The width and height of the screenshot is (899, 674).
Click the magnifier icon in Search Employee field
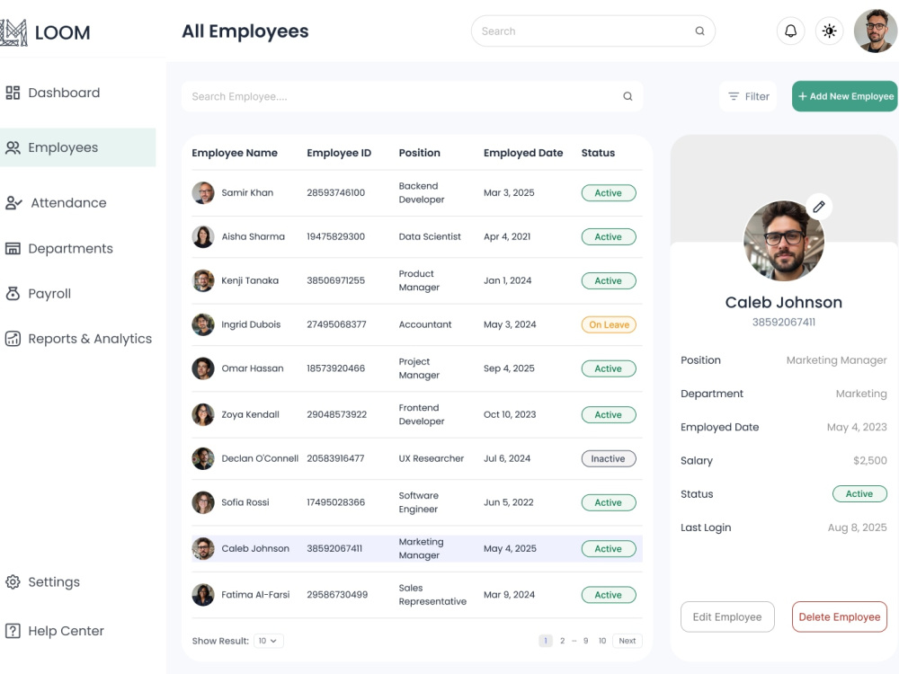[x=628, y=96]
